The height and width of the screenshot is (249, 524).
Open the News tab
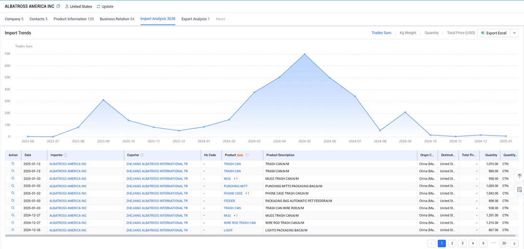click(221, 19)
